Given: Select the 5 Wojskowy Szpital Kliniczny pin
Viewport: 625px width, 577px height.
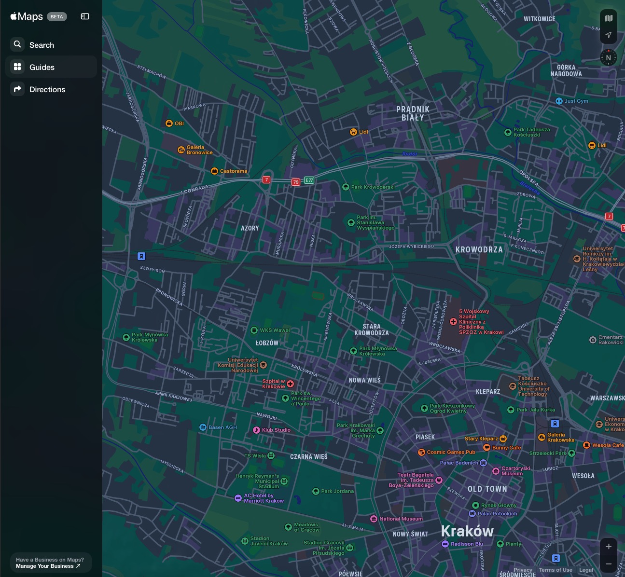Looking at the screenshot, I should (453, 321).
